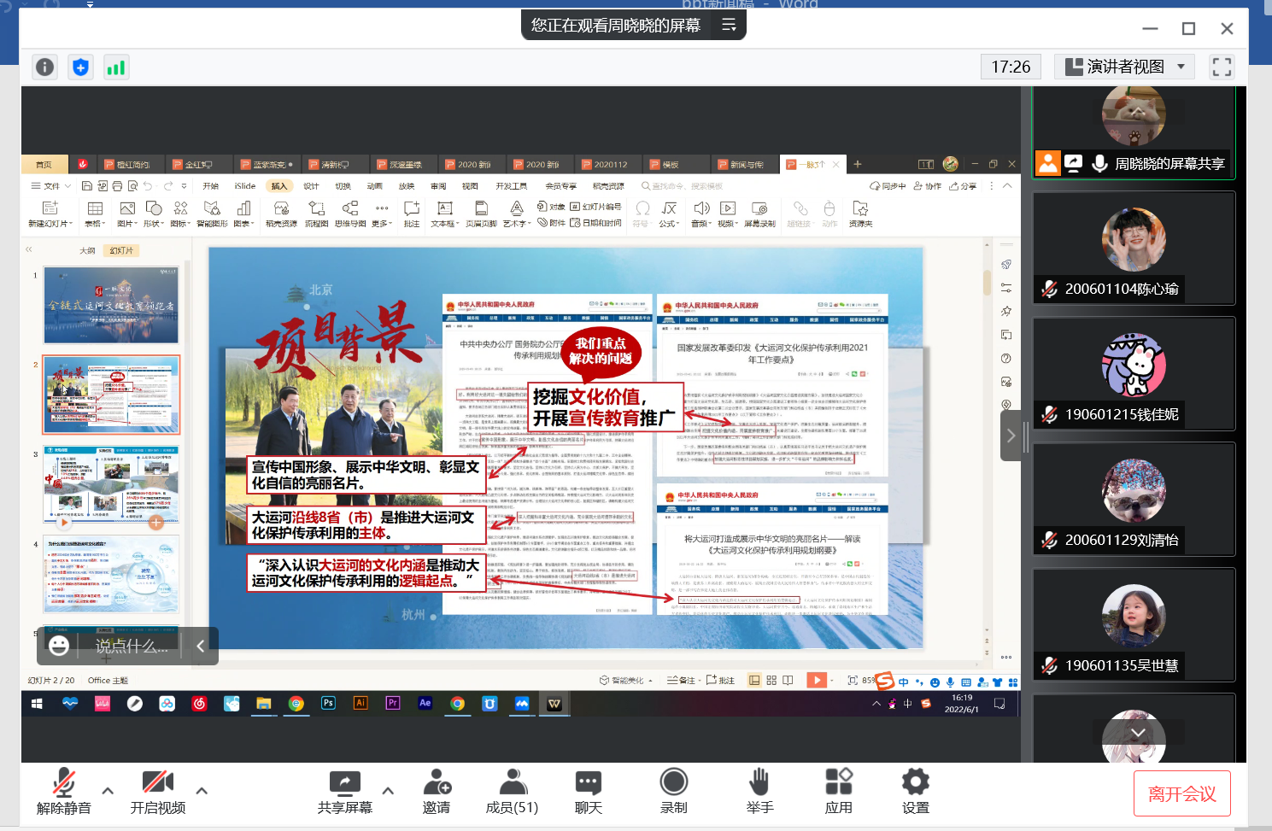Turn on camera with 开启视频
1272x831 pixels.
(157, 791)
